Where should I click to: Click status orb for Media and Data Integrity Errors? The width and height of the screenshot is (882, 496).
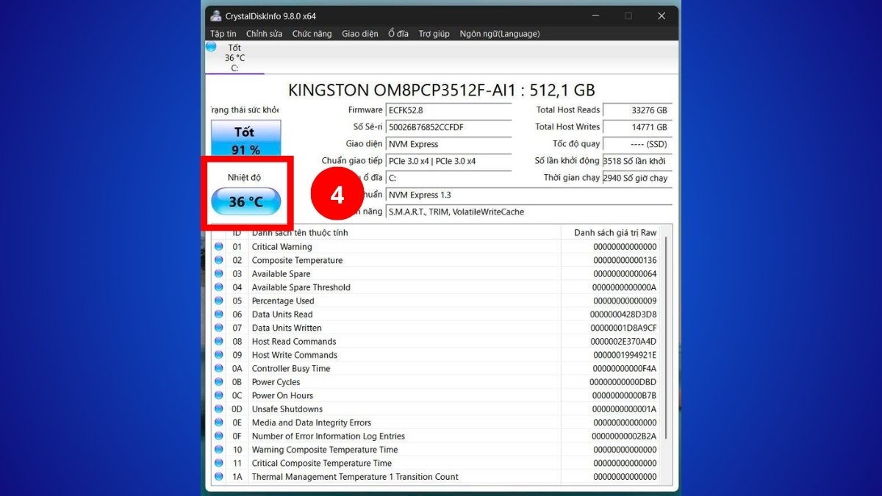click(218, 423)
